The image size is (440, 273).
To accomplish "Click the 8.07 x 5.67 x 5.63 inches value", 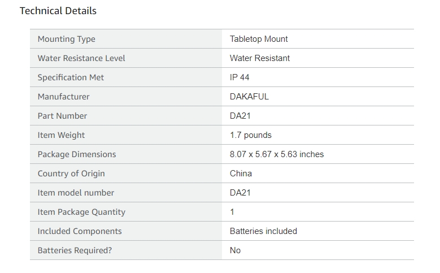I will click(277, 154).
